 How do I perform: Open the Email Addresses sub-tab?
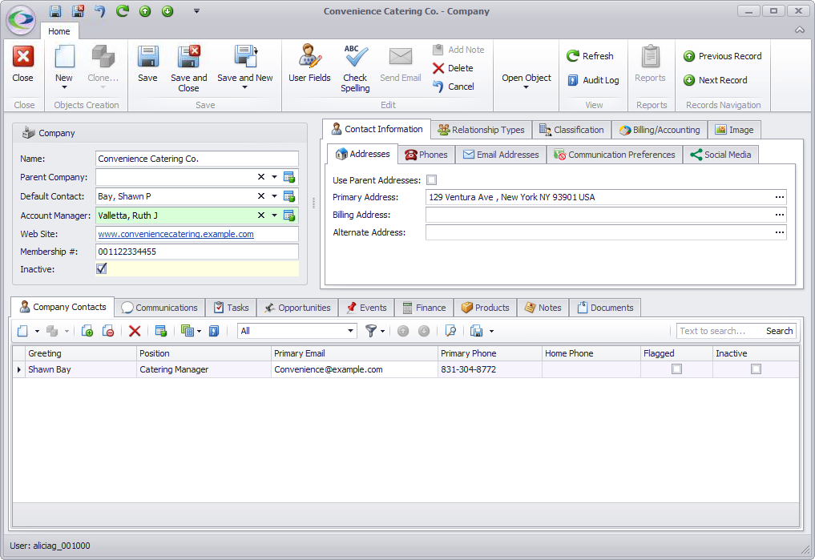pyautogui.click(x=501, y=155)
